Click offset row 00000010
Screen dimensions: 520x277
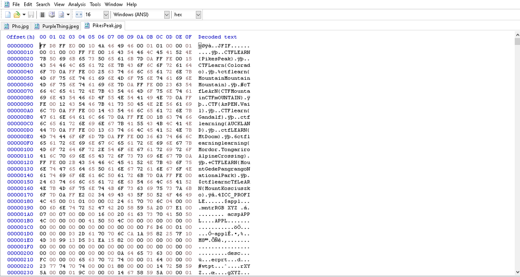[x=20, y=52]
